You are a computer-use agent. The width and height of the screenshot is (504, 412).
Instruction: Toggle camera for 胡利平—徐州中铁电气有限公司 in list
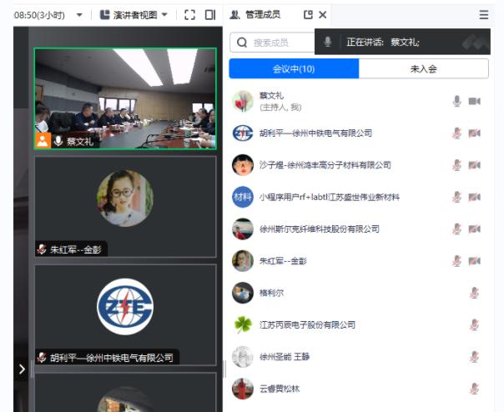pos(475,133)
